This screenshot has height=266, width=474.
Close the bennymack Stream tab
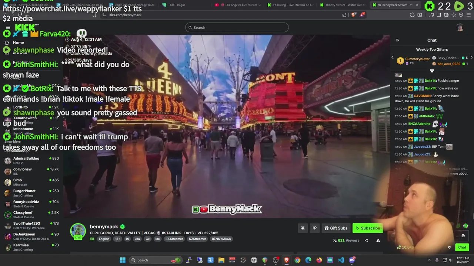coord(417,5)
